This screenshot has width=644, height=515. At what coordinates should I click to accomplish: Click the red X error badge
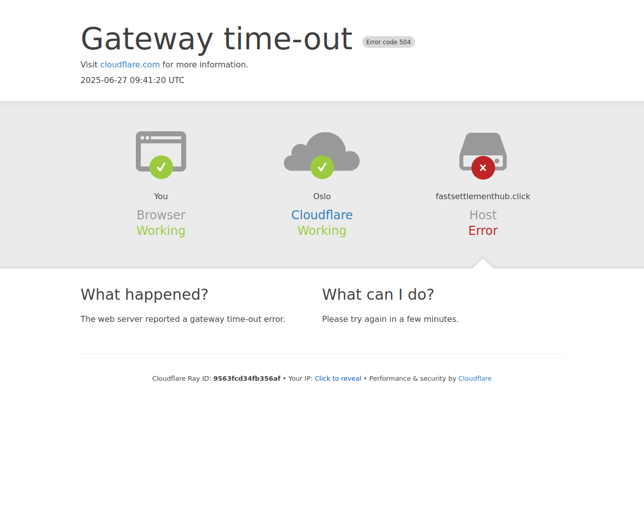coord(483,167)
